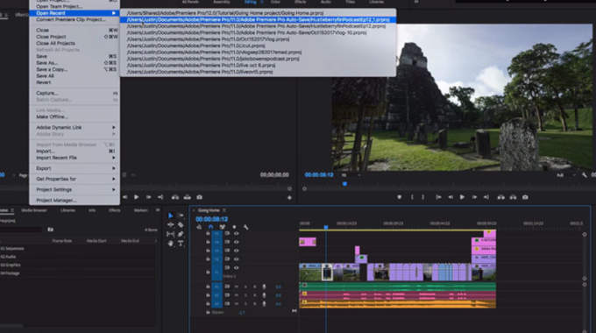Open the 04 Footage bin
Screen dimensions: 596x333
tap(10, 273)
